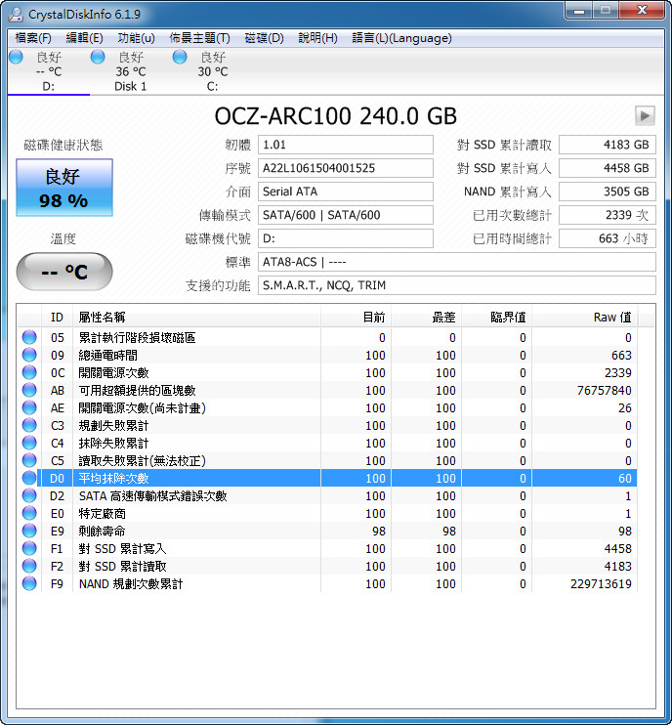Image resolution: width=672 pixels, height=725 pixels.
Task: Click status orb of attribute 09
Action: coord(29,355)
